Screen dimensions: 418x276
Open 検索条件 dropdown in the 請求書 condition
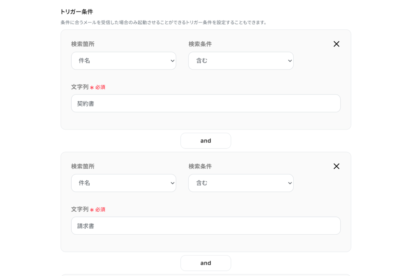[x=241, y=183]
